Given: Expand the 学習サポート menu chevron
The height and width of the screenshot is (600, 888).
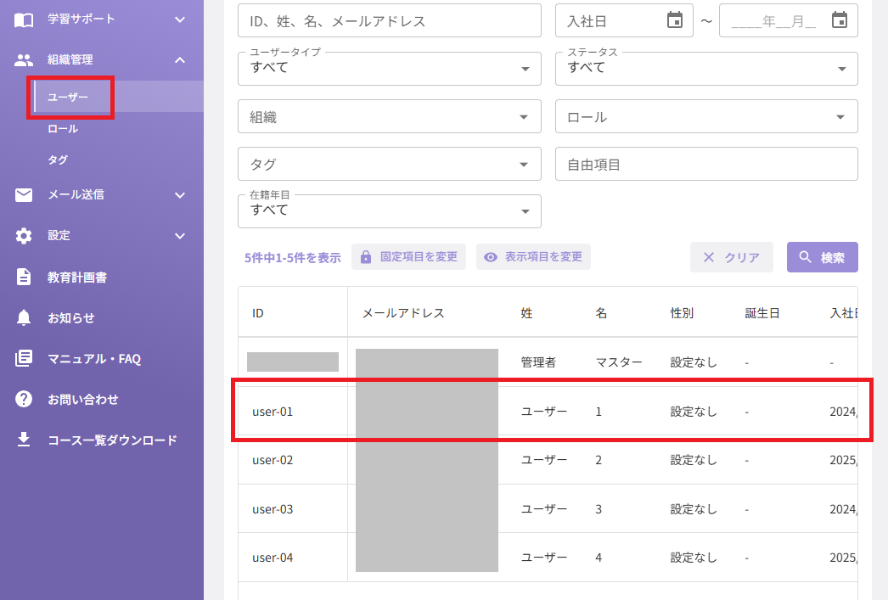Looking at the screenshot, I should pos(180,20).
